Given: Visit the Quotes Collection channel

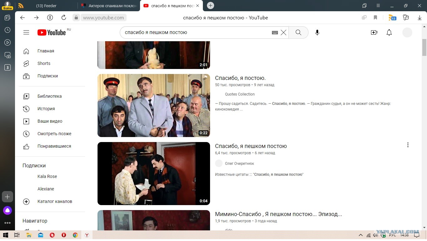Looking at the screenshot, I should (x=240, y=94).
